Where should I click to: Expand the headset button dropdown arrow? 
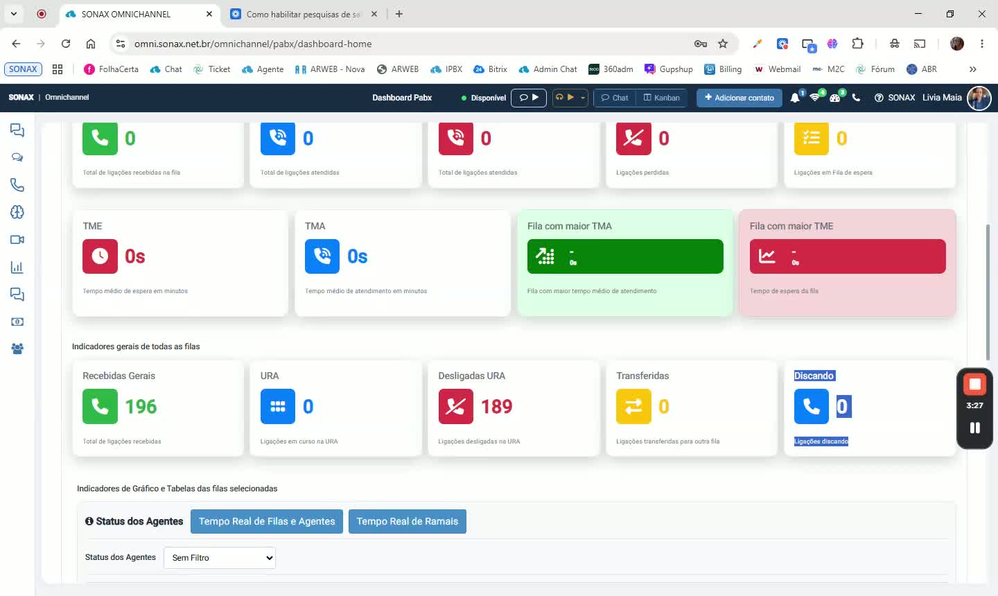583,98
